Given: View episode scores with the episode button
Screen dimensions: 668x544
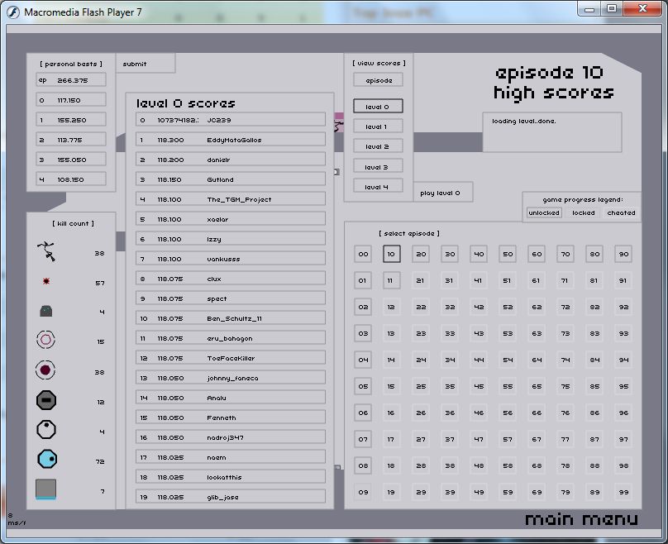Looking at the screenshot, I should tap(379, 80).
